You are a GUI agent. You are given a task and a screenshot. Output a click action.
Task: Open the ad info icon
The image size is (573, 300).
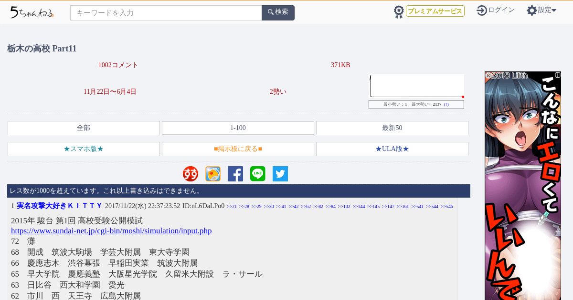(x=557, y=75)
